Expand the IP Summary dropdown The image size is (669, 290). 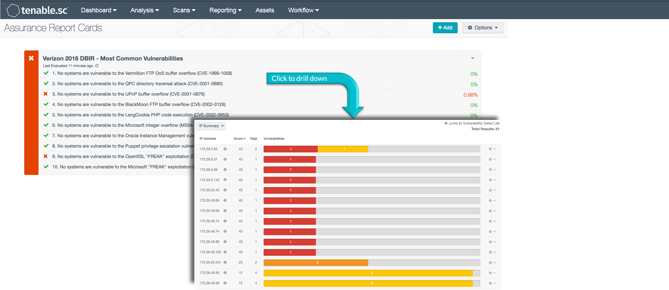tap(211, 126)
